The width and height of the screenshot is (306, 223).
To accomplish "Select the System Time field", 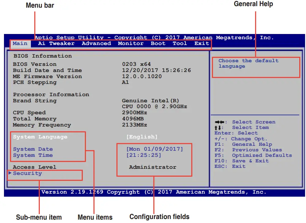I will (x=33, y=155).
